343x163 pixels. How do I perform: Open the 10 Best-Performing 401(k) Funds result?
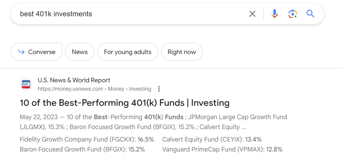click(124, 103)
